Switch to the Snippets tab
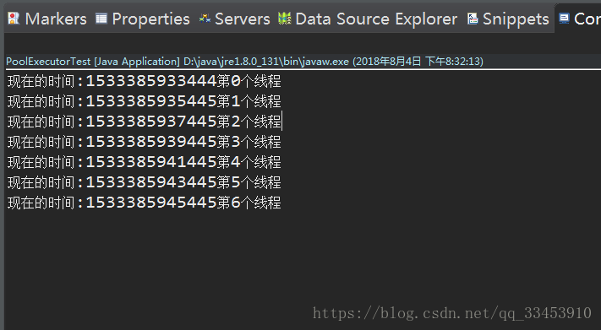601x330 pixels. click(x=508, y=19)
